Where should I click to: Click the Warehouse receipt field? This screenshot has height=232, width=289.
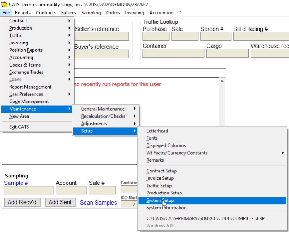270,53
